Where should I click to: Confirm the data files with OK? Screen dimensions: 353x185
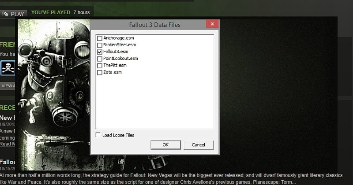pos(166,145)
